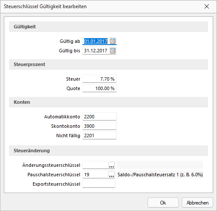Image resolution: width=217 pixels, height=211 pixels.
Task: Focus the Pauschalsteuerschlüssel field containing 19
Action: tap(95, 175)
